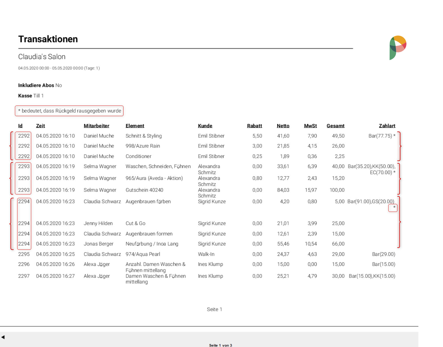Click the left arrow to scroll the report
This screenshot has height=347, width=443.
[x=3, y=337]
